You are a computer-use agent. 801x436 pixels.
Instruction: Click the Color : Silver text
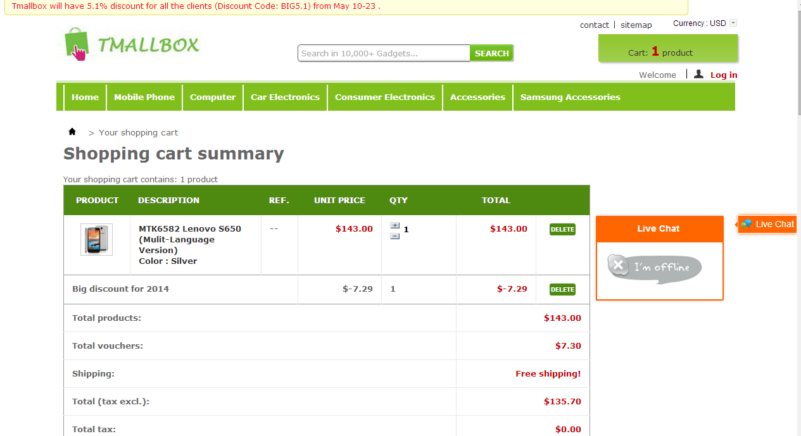point(168,261)
